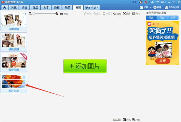The image size is (181, 122).
Task: Click the zoom in magnifier icon
Action: [x=57, y=14]
